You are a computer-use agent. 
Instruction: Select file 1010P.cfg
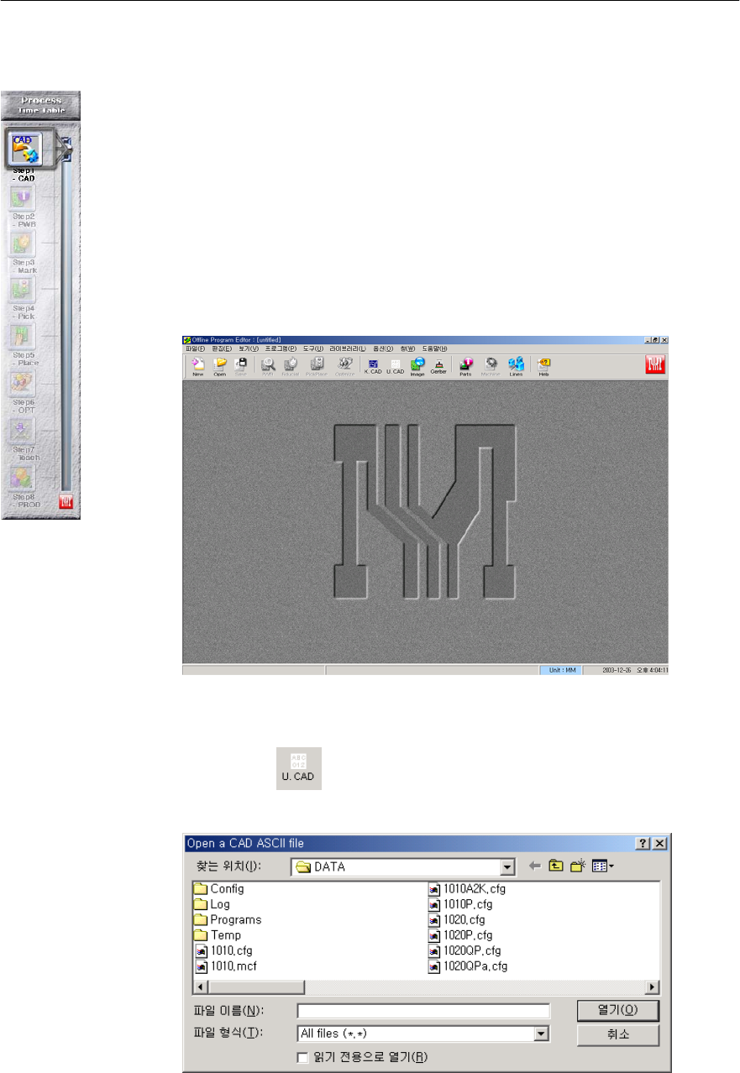click(460, 904)
